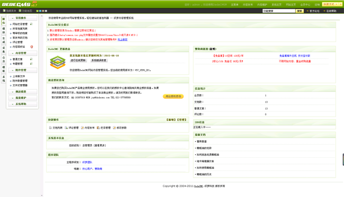The height and width of the screenshot is (197, 344).
Task: Click the 内容发布 quick-operation icon
Action: click(82, 128)
